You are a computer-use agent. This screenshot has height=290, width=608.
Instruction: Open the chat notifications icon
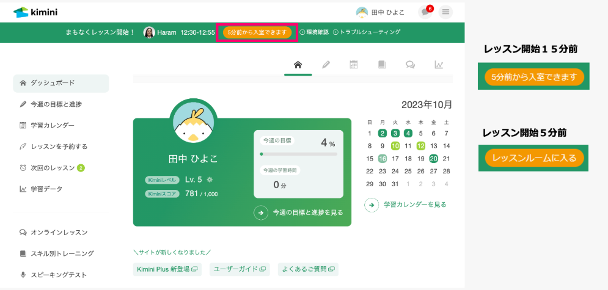point(425,12)
